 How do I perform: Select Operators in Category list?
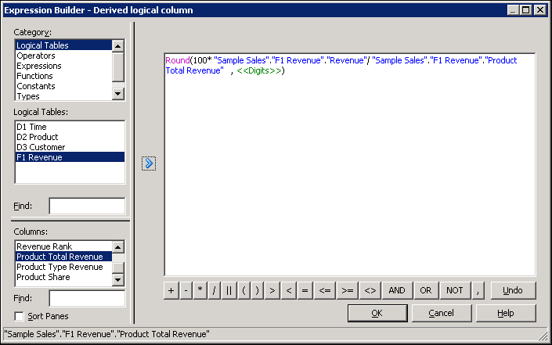pos(63,56)
